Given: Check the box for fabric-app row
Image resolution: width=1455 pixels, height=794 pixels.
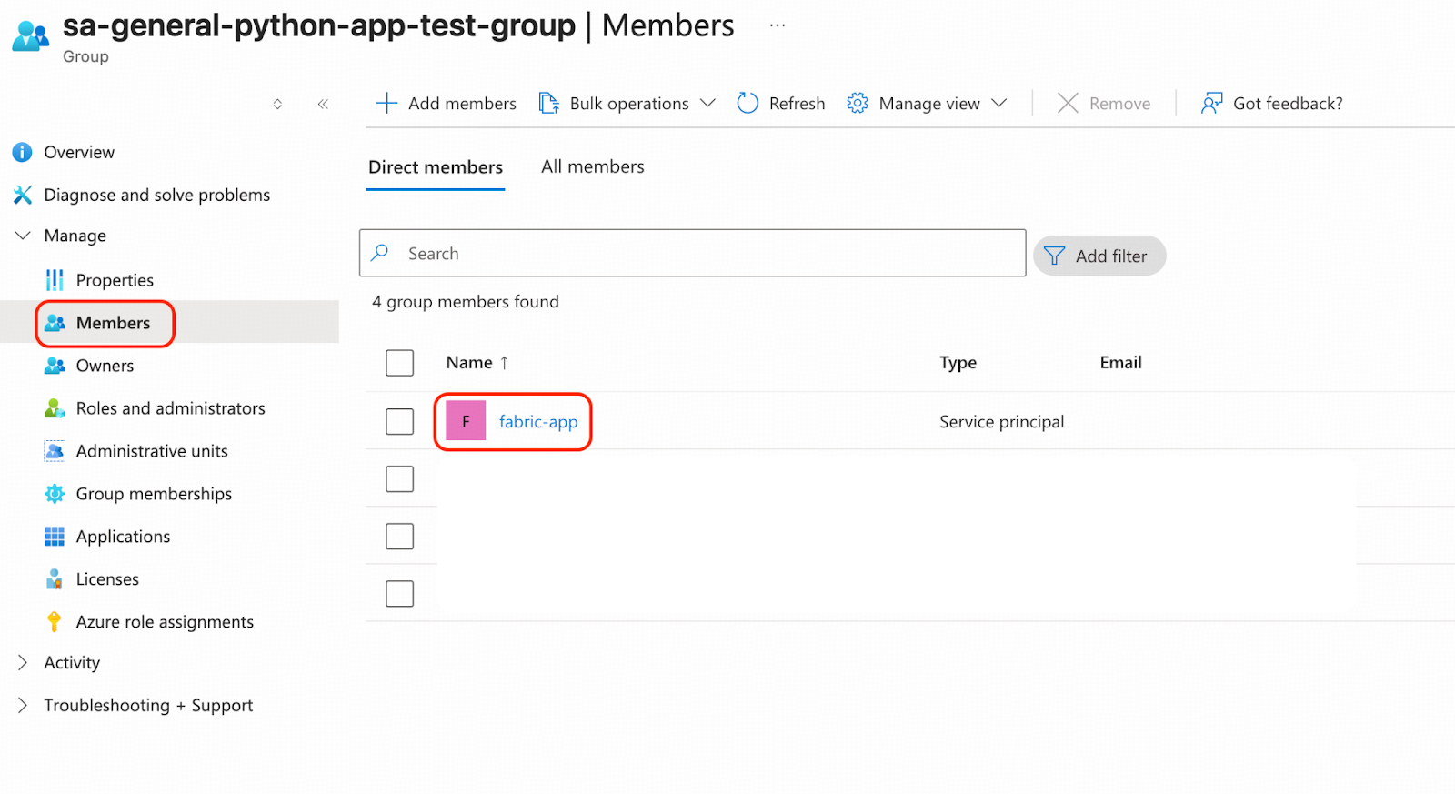Looking at the screenshot, I should (x=399, y=422).
